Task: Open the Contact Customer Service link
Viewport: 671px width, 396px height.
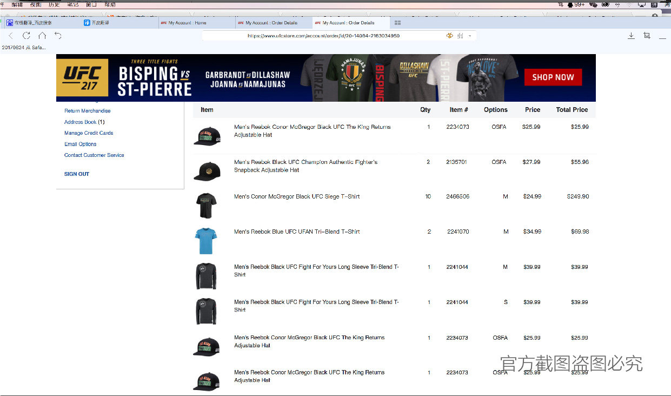Action: (94, 155)
